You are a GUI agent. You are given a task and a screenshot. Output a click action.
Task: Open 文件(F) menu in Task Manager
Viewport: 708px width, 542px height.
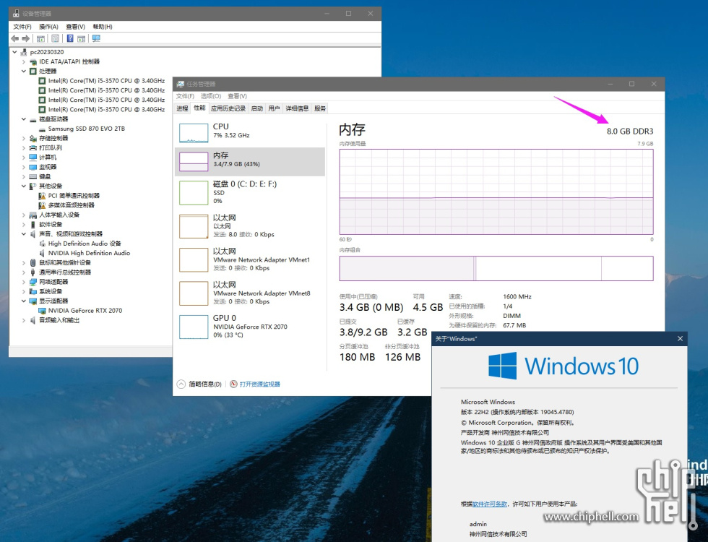tap(185, 96)
